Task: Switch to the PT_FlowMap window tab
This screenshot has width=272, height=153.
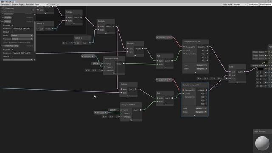Action: [8, 2]
